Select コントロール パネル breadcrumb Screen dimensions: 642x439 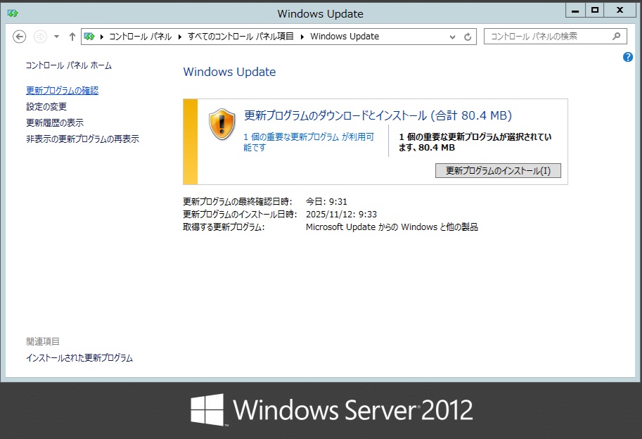(x=140, y=37)
